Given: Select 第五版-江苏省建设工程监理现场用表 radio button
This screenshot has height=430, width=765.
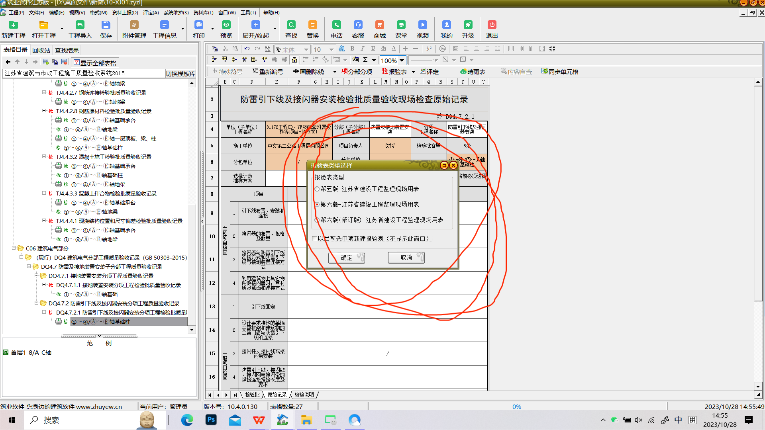Looking at the screenshot, I should 317,189.
